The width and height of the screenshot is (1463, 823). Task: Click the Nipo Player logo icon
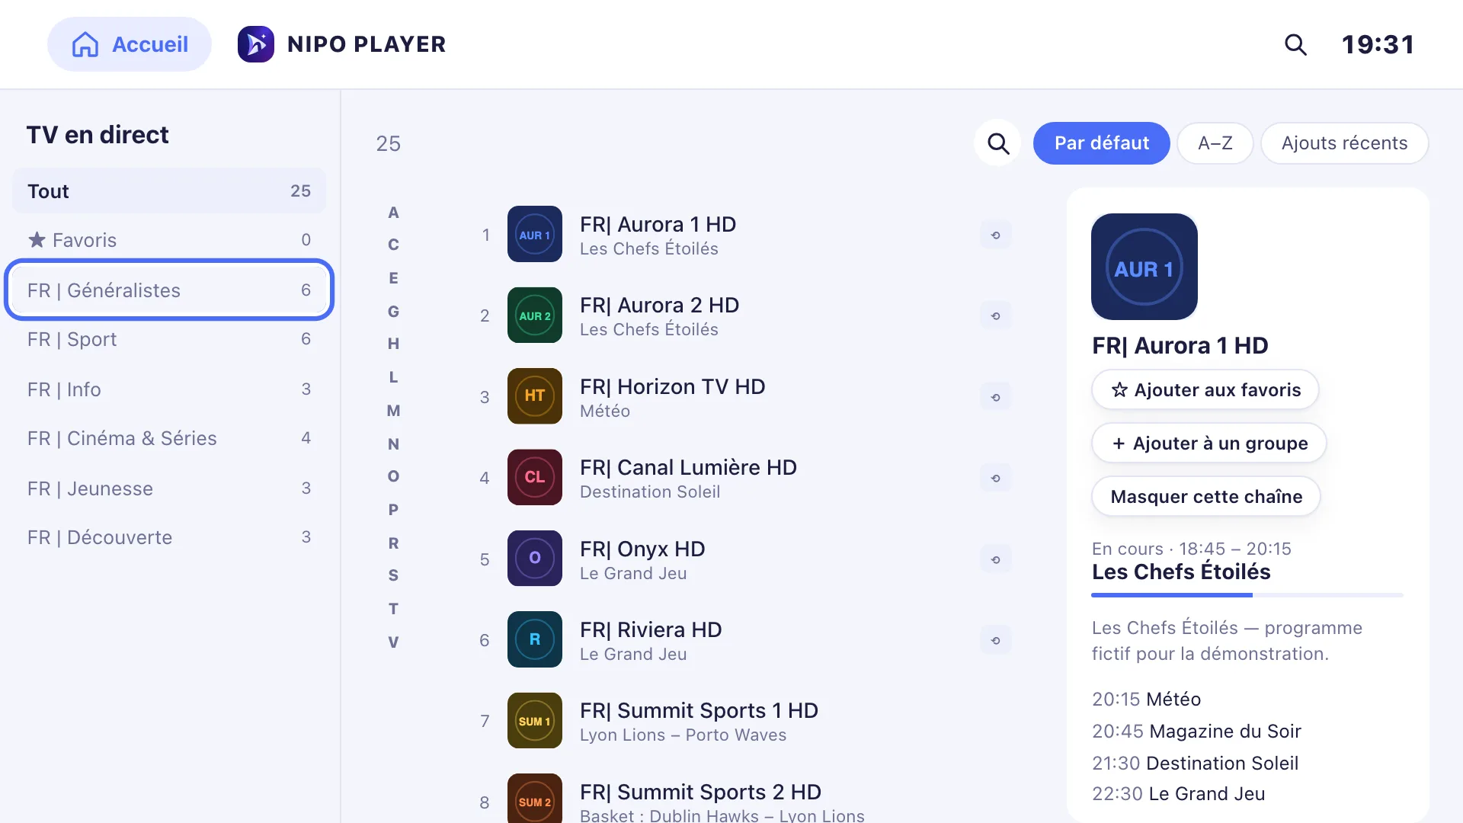tap(256, 44)
